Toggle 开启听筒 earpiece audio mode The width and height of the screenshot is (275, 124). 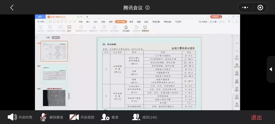20,117
